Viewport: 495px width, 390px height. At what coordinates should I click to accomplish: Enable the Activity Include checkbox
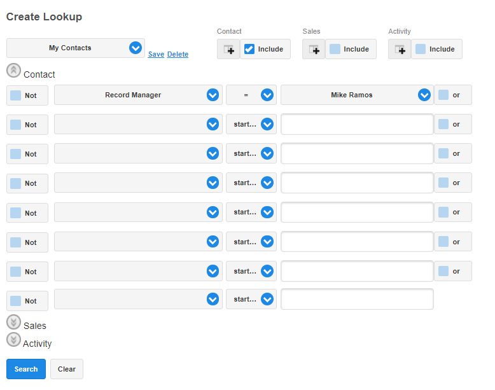421,49
